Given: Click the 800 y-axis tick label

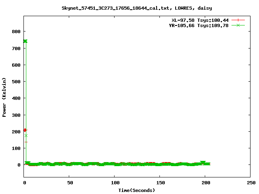Looking at the screenshot, I should point(16,32).
